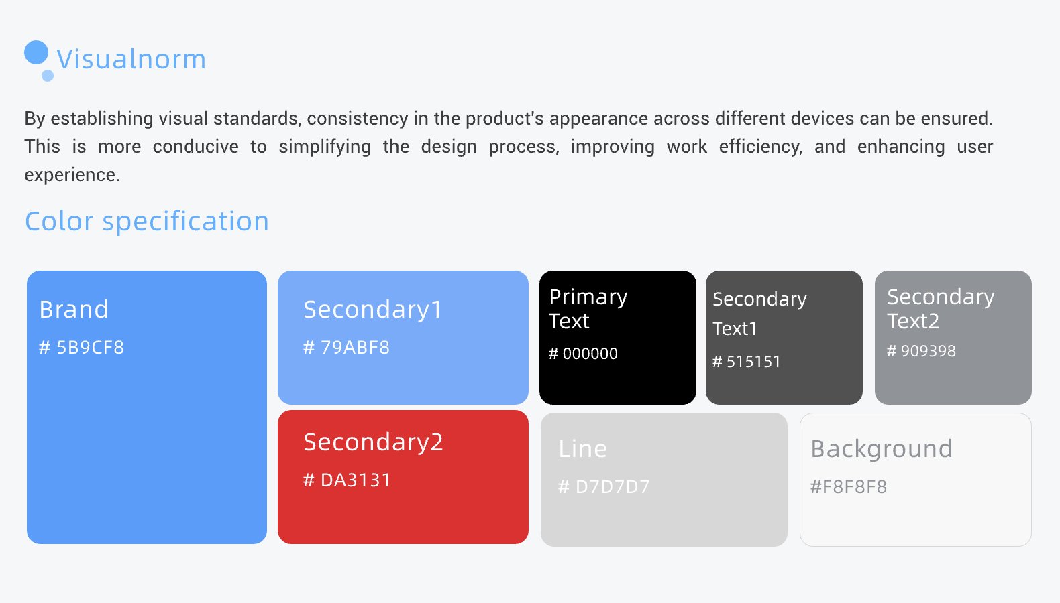The image size is (1060, 603).
Task: Click the # D7D7D7 hex label
Action: pos(604,486)
